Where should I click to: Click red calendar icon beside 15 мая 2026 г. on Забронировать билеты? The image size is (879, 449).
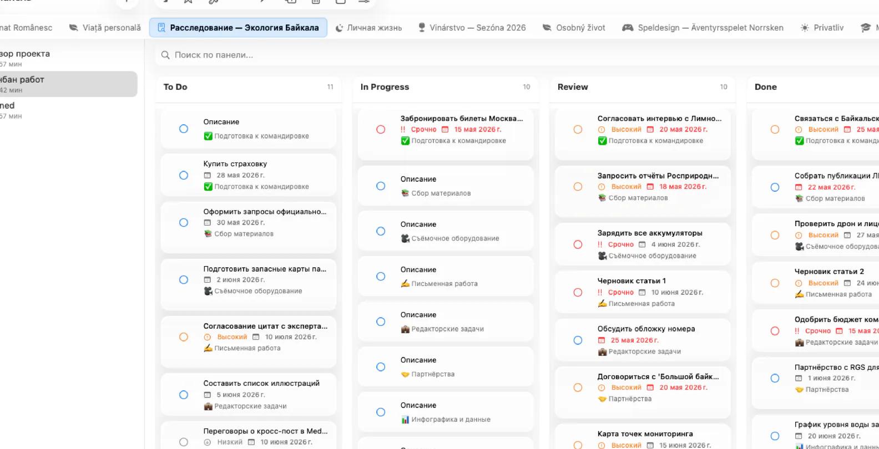445,129
